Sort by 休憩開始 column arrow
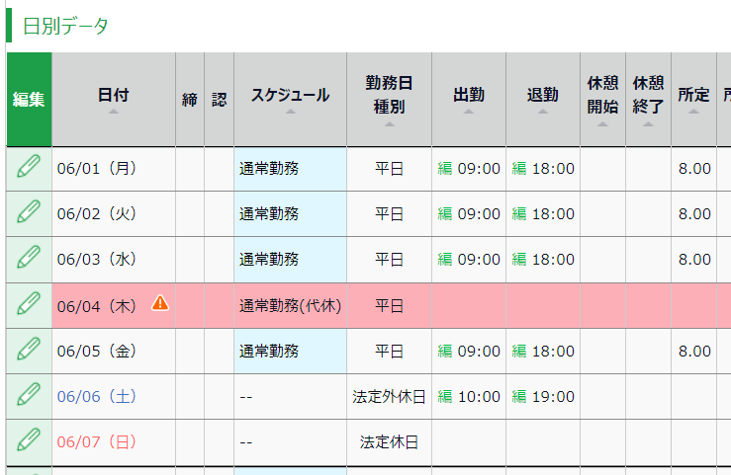731x475 pixels. [602, 124]
